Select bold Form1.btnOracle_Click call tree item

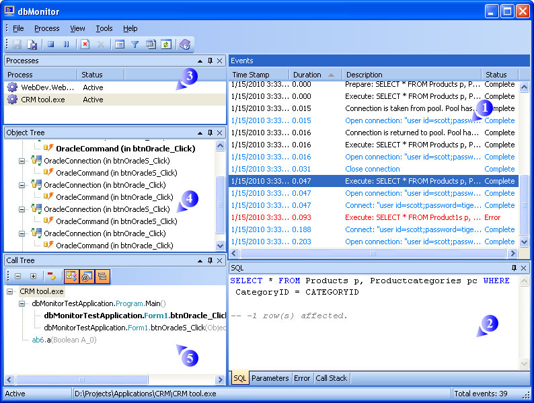point(135,316)
